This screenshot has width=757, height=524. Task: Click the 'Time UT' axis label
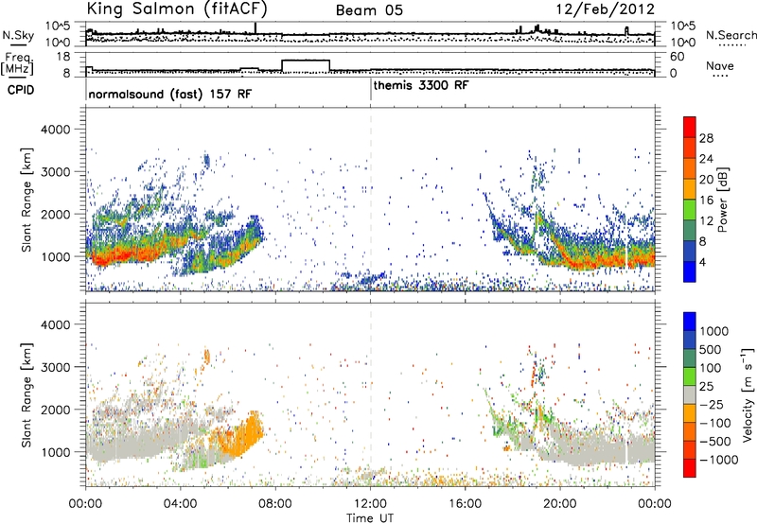[x=370, y=518]
